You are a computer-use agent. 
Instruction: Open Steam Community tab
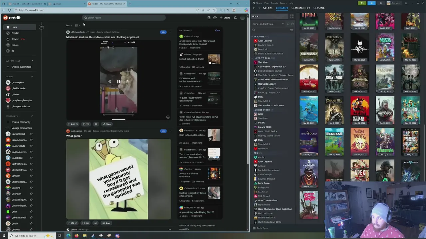pos(301,8)
